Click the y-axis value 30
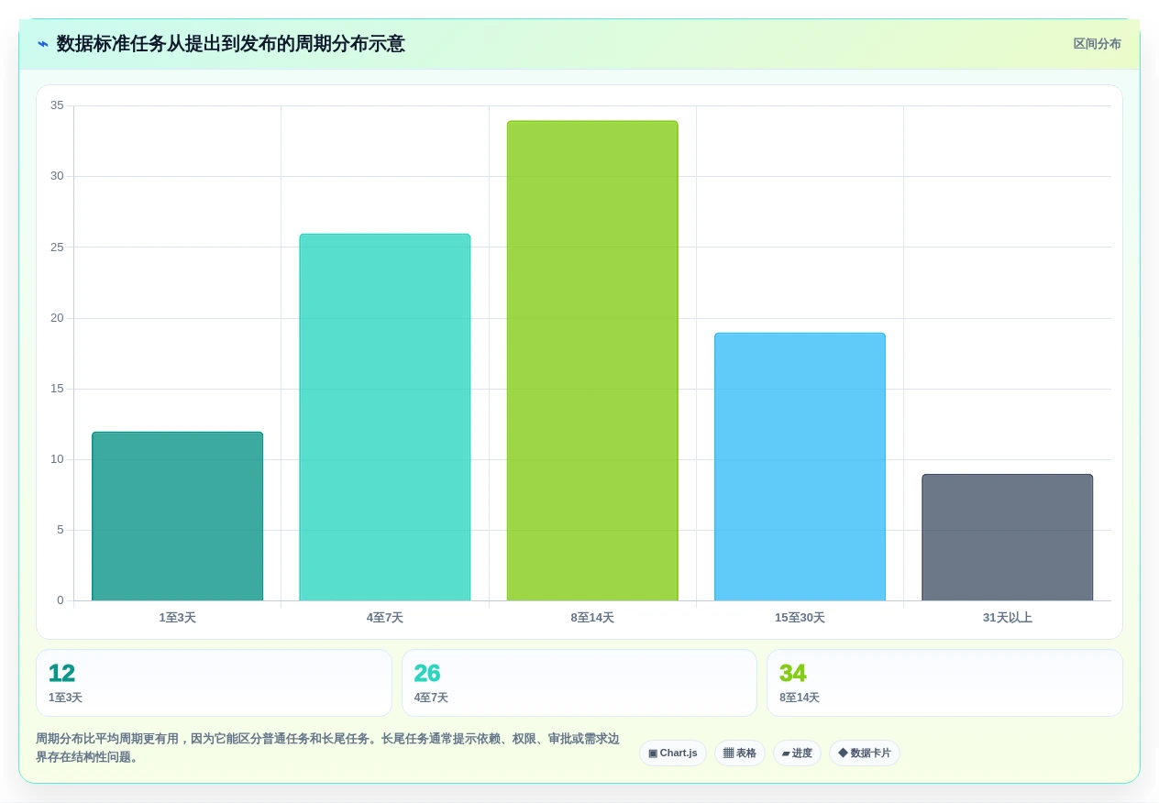Image resolution: width=1159 pixels, height=803 pixels. 57,176
